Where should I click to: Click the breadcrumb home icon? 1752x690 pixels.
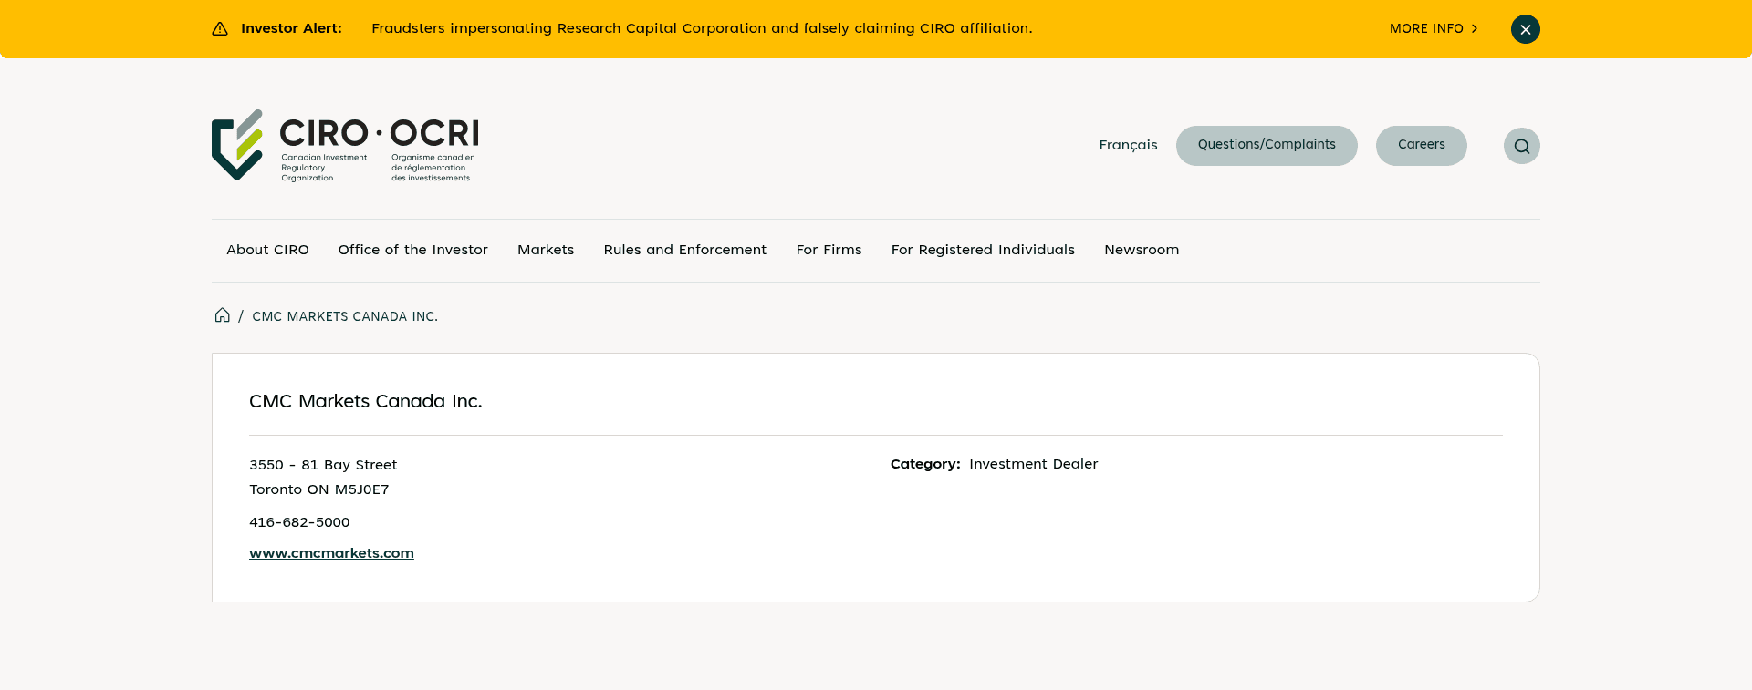click(x=222, y=315)
